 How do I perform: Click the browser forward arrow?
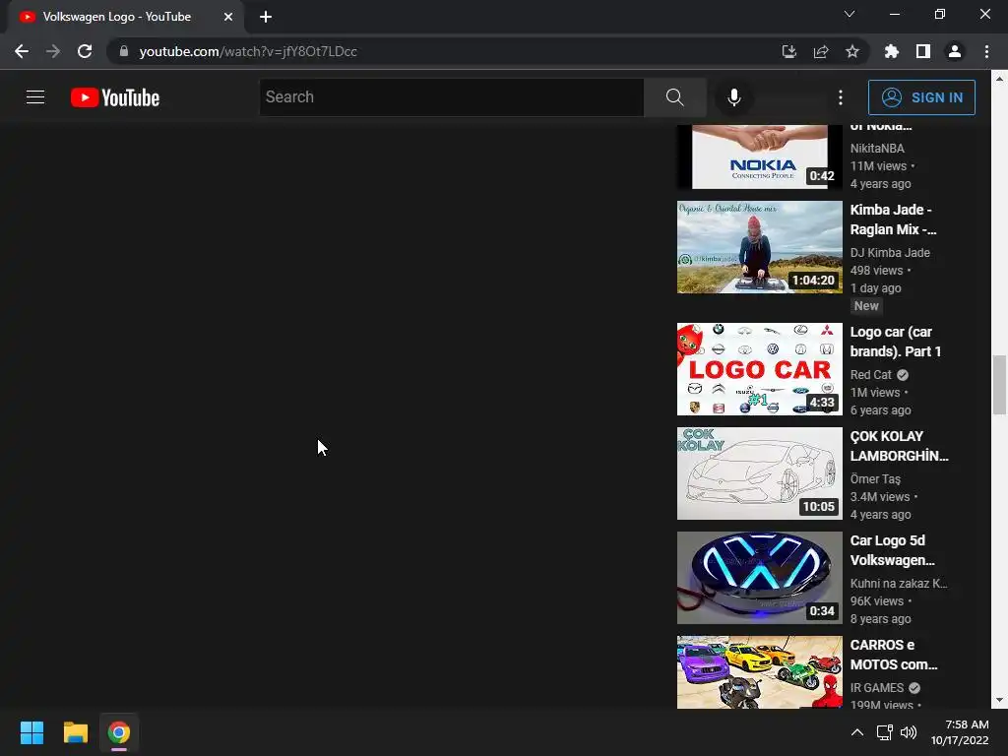point(53,51)
